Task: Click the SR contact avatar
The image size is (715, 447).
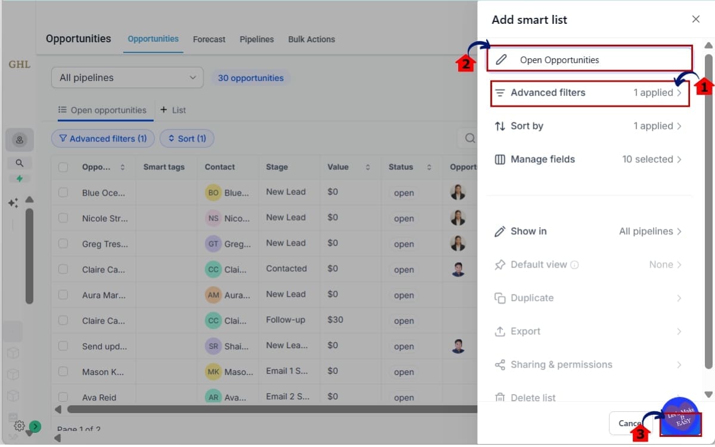Action: click(213, 346)
